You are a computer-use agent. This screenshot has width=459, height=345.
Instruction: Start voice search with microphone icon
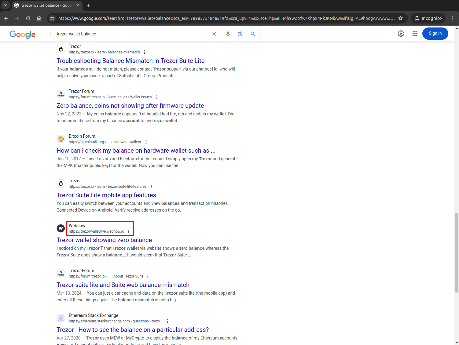tap(228, 34)
